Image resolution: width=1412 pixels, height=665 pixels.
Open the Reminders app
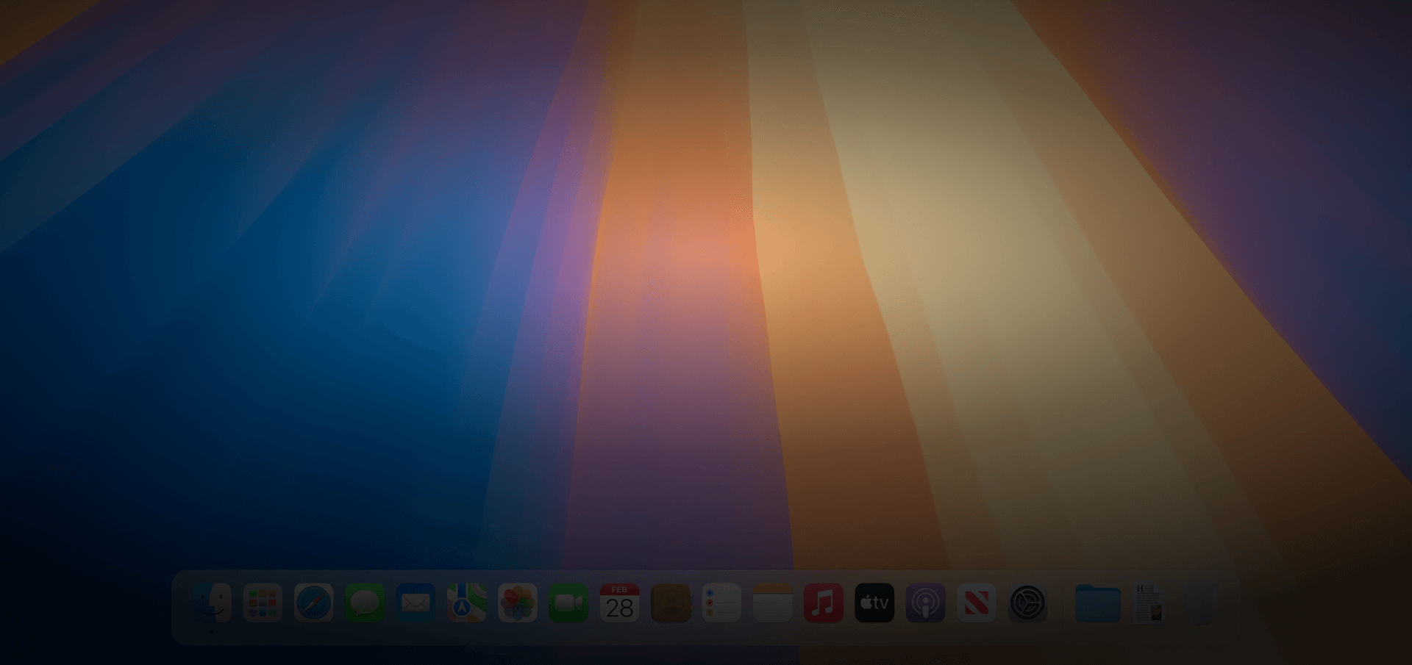tap(721, 603)
